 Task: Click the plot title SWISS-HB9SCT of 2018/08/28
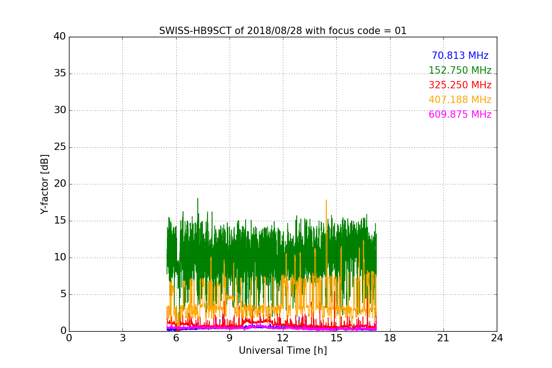pos(283,31)
